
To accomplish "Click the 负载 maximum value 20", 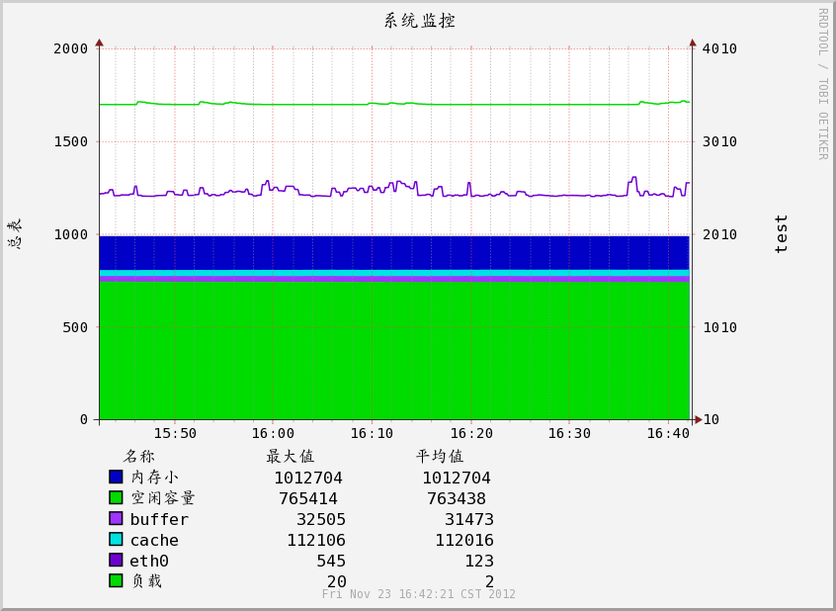I will (x=337, y=581).
